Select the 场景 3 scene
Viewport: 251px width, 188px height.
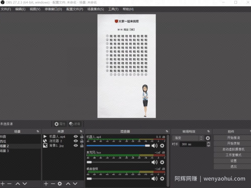pyautogui.click(x=21, y=151)
